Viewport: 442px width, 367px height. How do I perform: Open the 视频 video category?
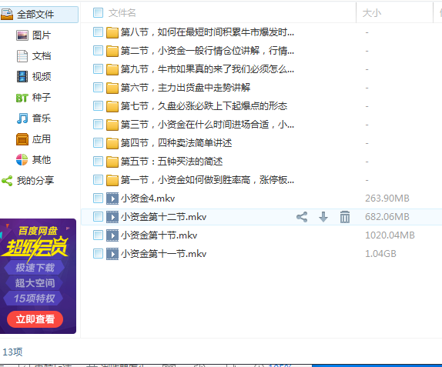(34, 77)
